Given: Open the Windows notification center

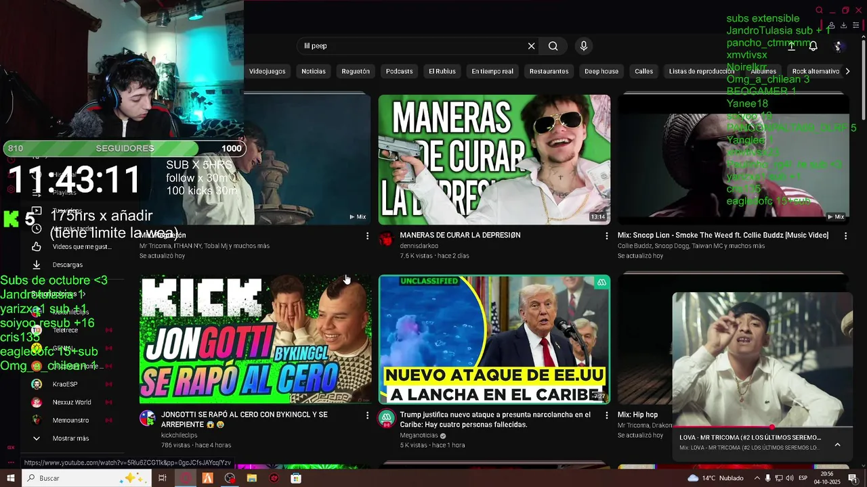Looking at the screenshot, I should coord(853,478).
